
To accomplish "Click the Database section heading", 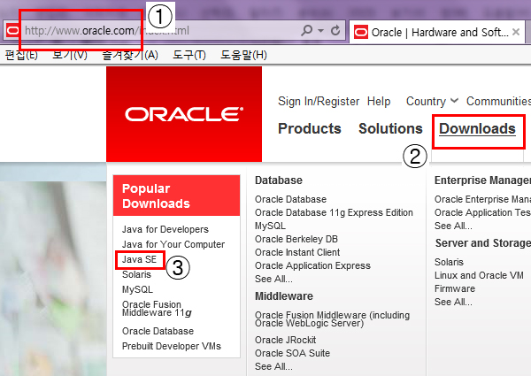I will pos(279,180).
